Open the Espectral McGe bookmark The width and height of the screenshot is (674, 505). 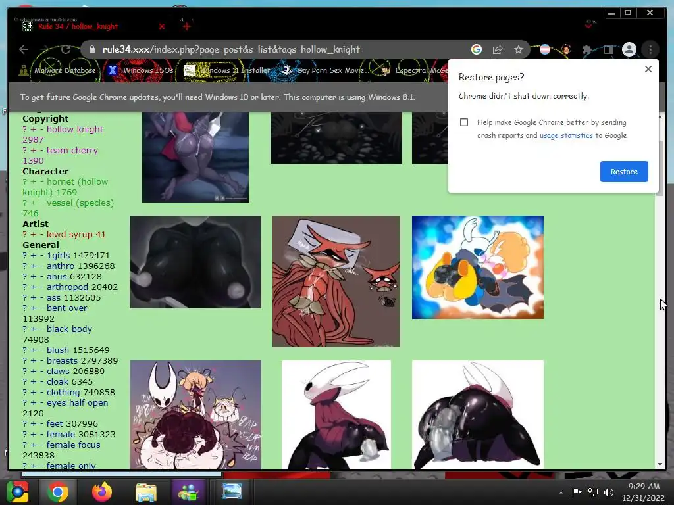(x=414, y=70)
